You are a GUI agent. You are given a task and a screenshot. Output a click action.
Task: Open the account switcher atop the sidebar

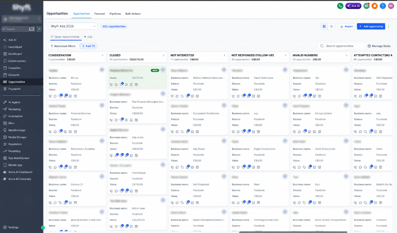22,19
